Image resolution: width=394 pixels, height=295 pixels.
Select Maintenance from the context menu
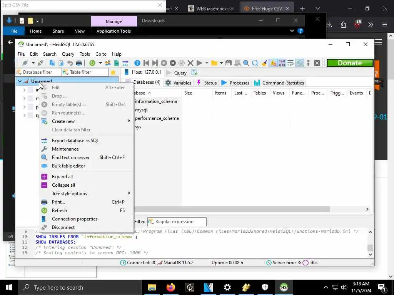tap(87, 149)
